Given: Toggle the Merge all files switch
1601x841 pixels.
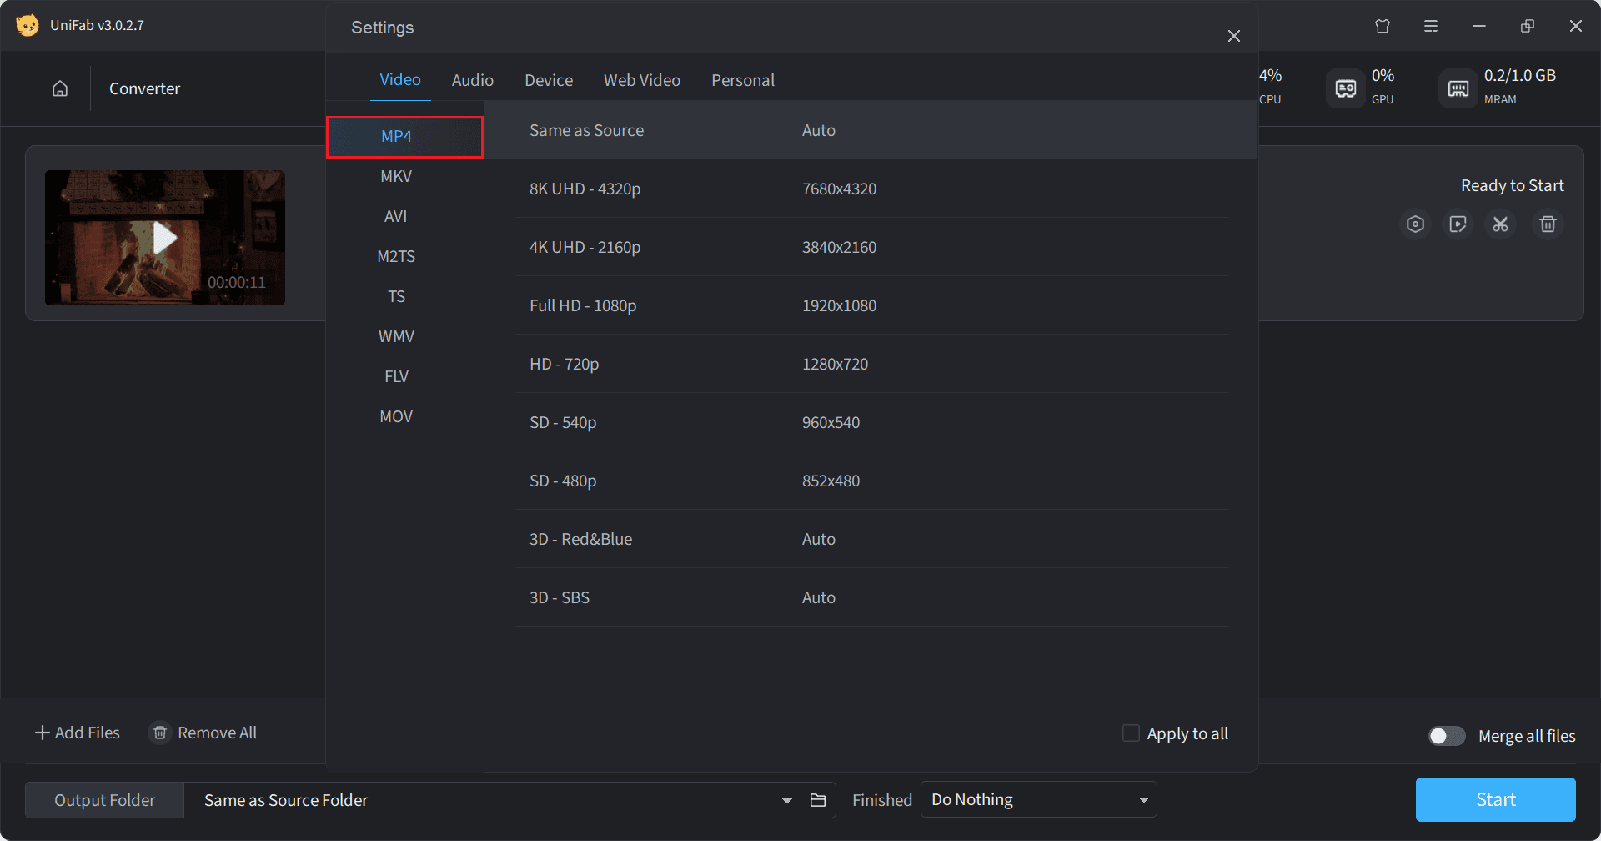Looking at the screenshot, I should pos(1447,736).
